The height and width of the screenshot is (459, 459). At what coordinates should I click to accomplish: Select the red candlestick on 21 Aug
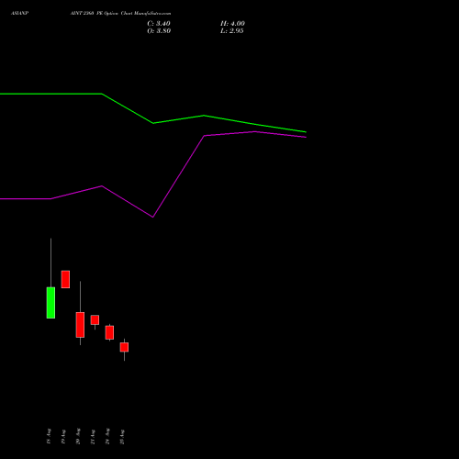coord(95,319)
